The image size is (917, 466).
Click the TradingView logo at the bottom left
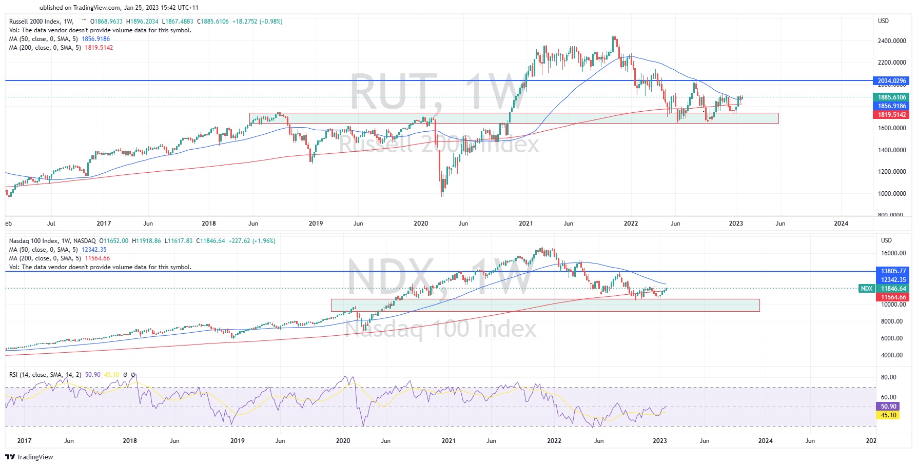[x=30, y=457]
